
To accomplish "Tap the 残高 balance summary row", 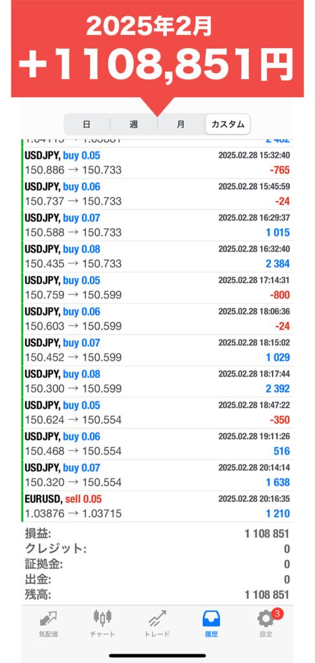I will point(157,595).
